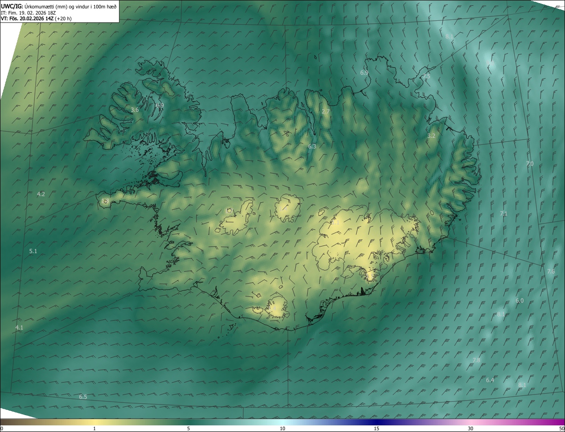Click the 5.1 value on the map
Viewport: 565px width, 432px height.
click(33, 251)
